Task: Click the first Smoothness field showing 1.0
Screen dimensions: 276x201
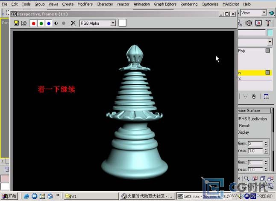Action: coord(255,151)
